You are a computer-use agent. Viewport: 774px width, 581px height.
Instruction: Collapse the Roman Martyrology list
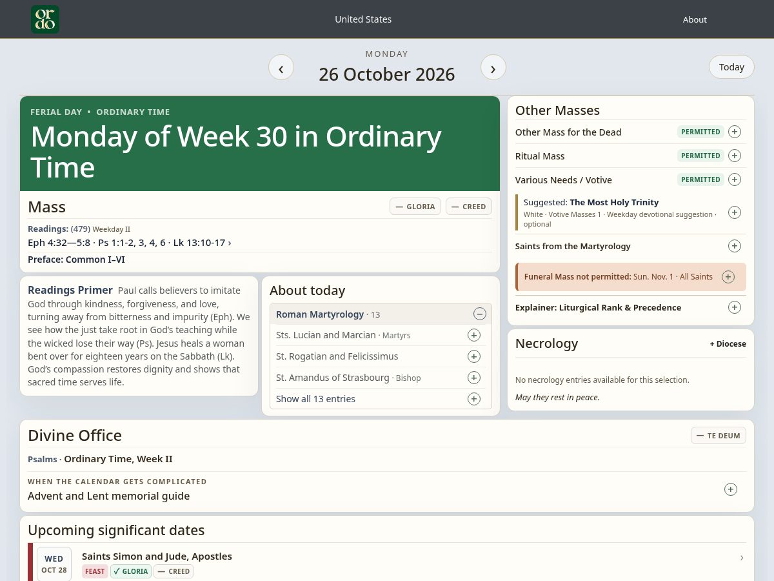(x=480, y=314)
